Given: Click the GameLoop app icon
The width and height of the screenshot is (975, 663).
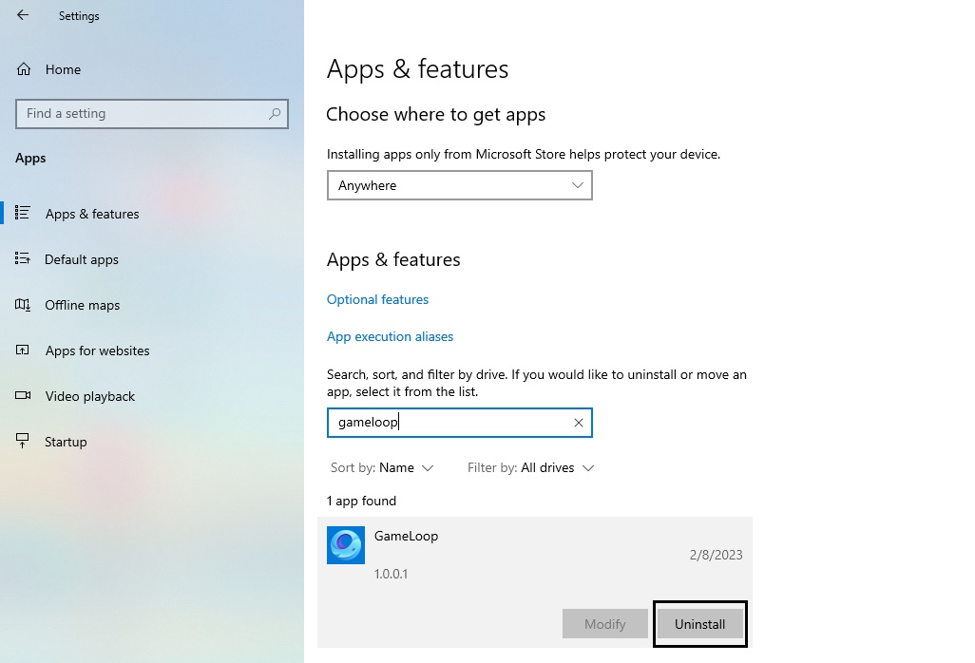Looking at the screenshot, I should point(345,545).
